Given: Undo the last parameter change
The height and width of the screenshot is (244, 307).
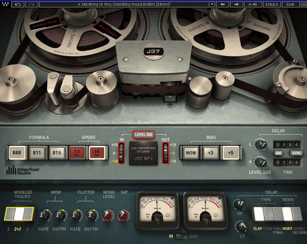Looking at the screenshot, I should pos(18,4).
